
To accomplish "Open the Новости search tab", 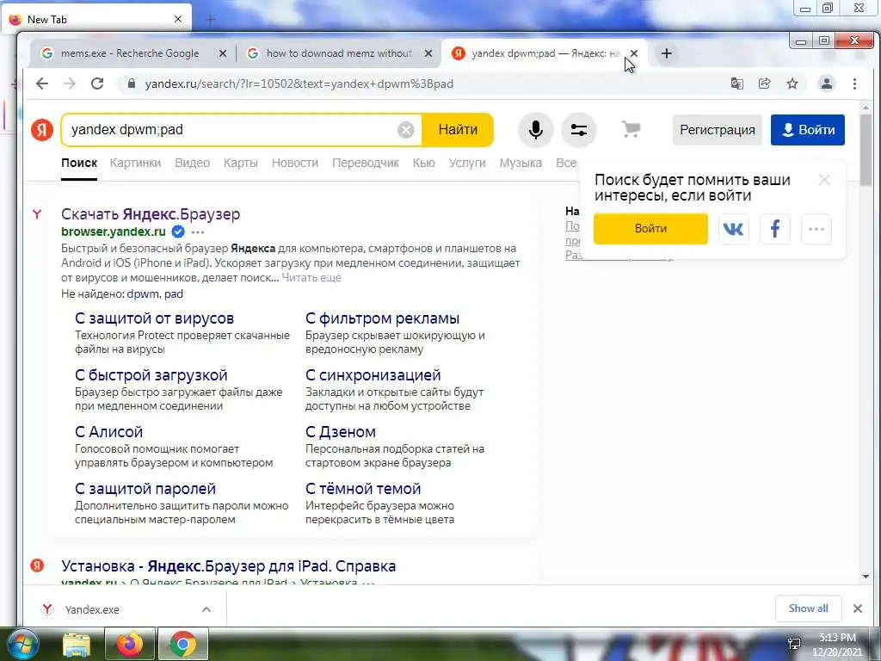I will tap(295, 163).
